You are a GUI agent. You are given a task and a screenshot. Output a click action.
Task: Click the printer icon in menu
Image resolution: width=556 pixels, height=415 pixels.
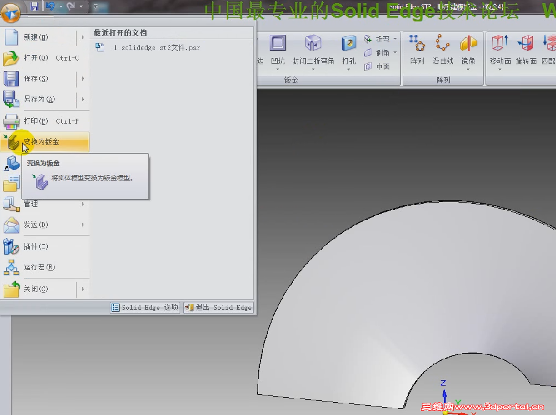[11, 121]
